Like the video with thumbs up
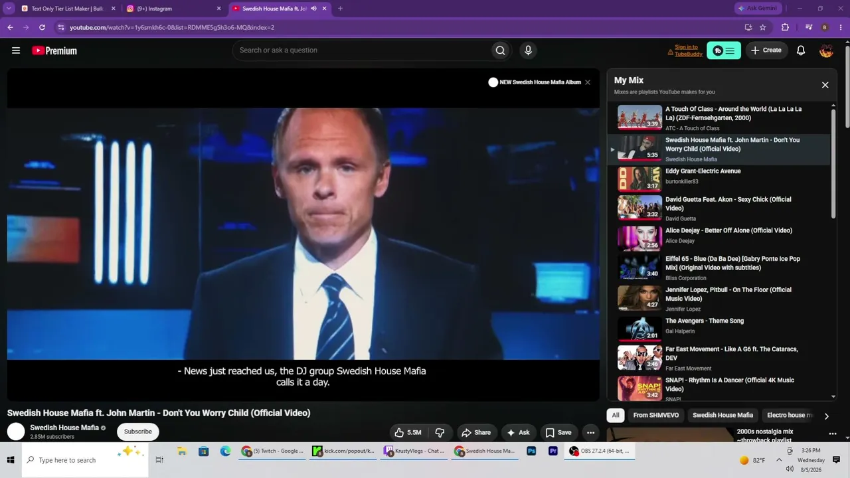Image resolution: width=850 pixels, height=478 pixels. click(408, 432)
